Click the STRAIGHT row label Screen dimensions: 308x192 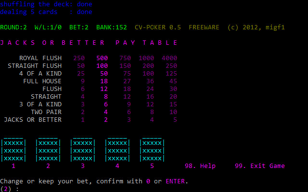pos(46,97)
